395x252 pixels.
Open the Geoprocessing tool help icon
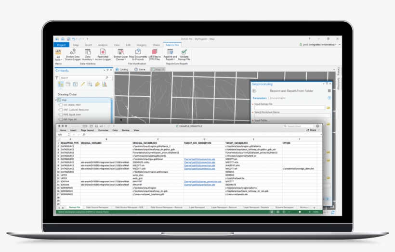(x=329, y=98)
